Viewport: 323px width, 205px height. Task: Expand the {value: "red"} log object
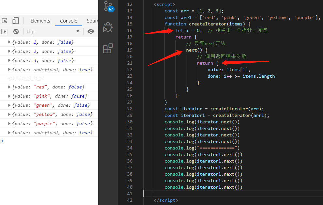pos(9,87)
